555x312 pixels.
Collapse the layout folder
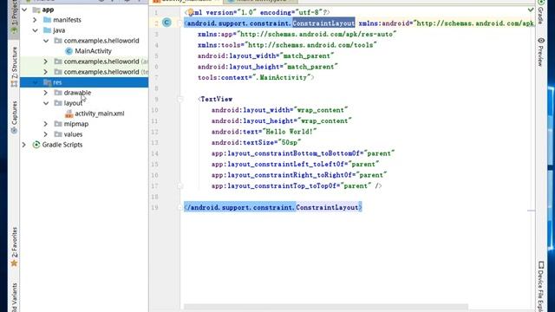46,103
